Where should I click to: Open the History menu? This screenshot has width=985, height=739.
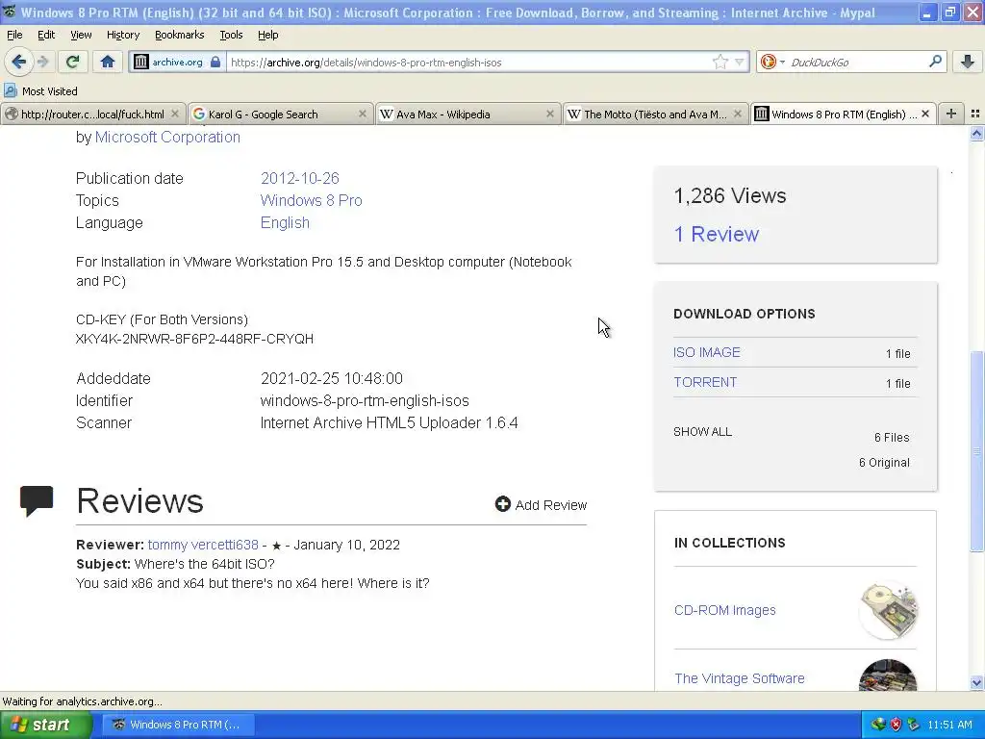click(122, 35)
